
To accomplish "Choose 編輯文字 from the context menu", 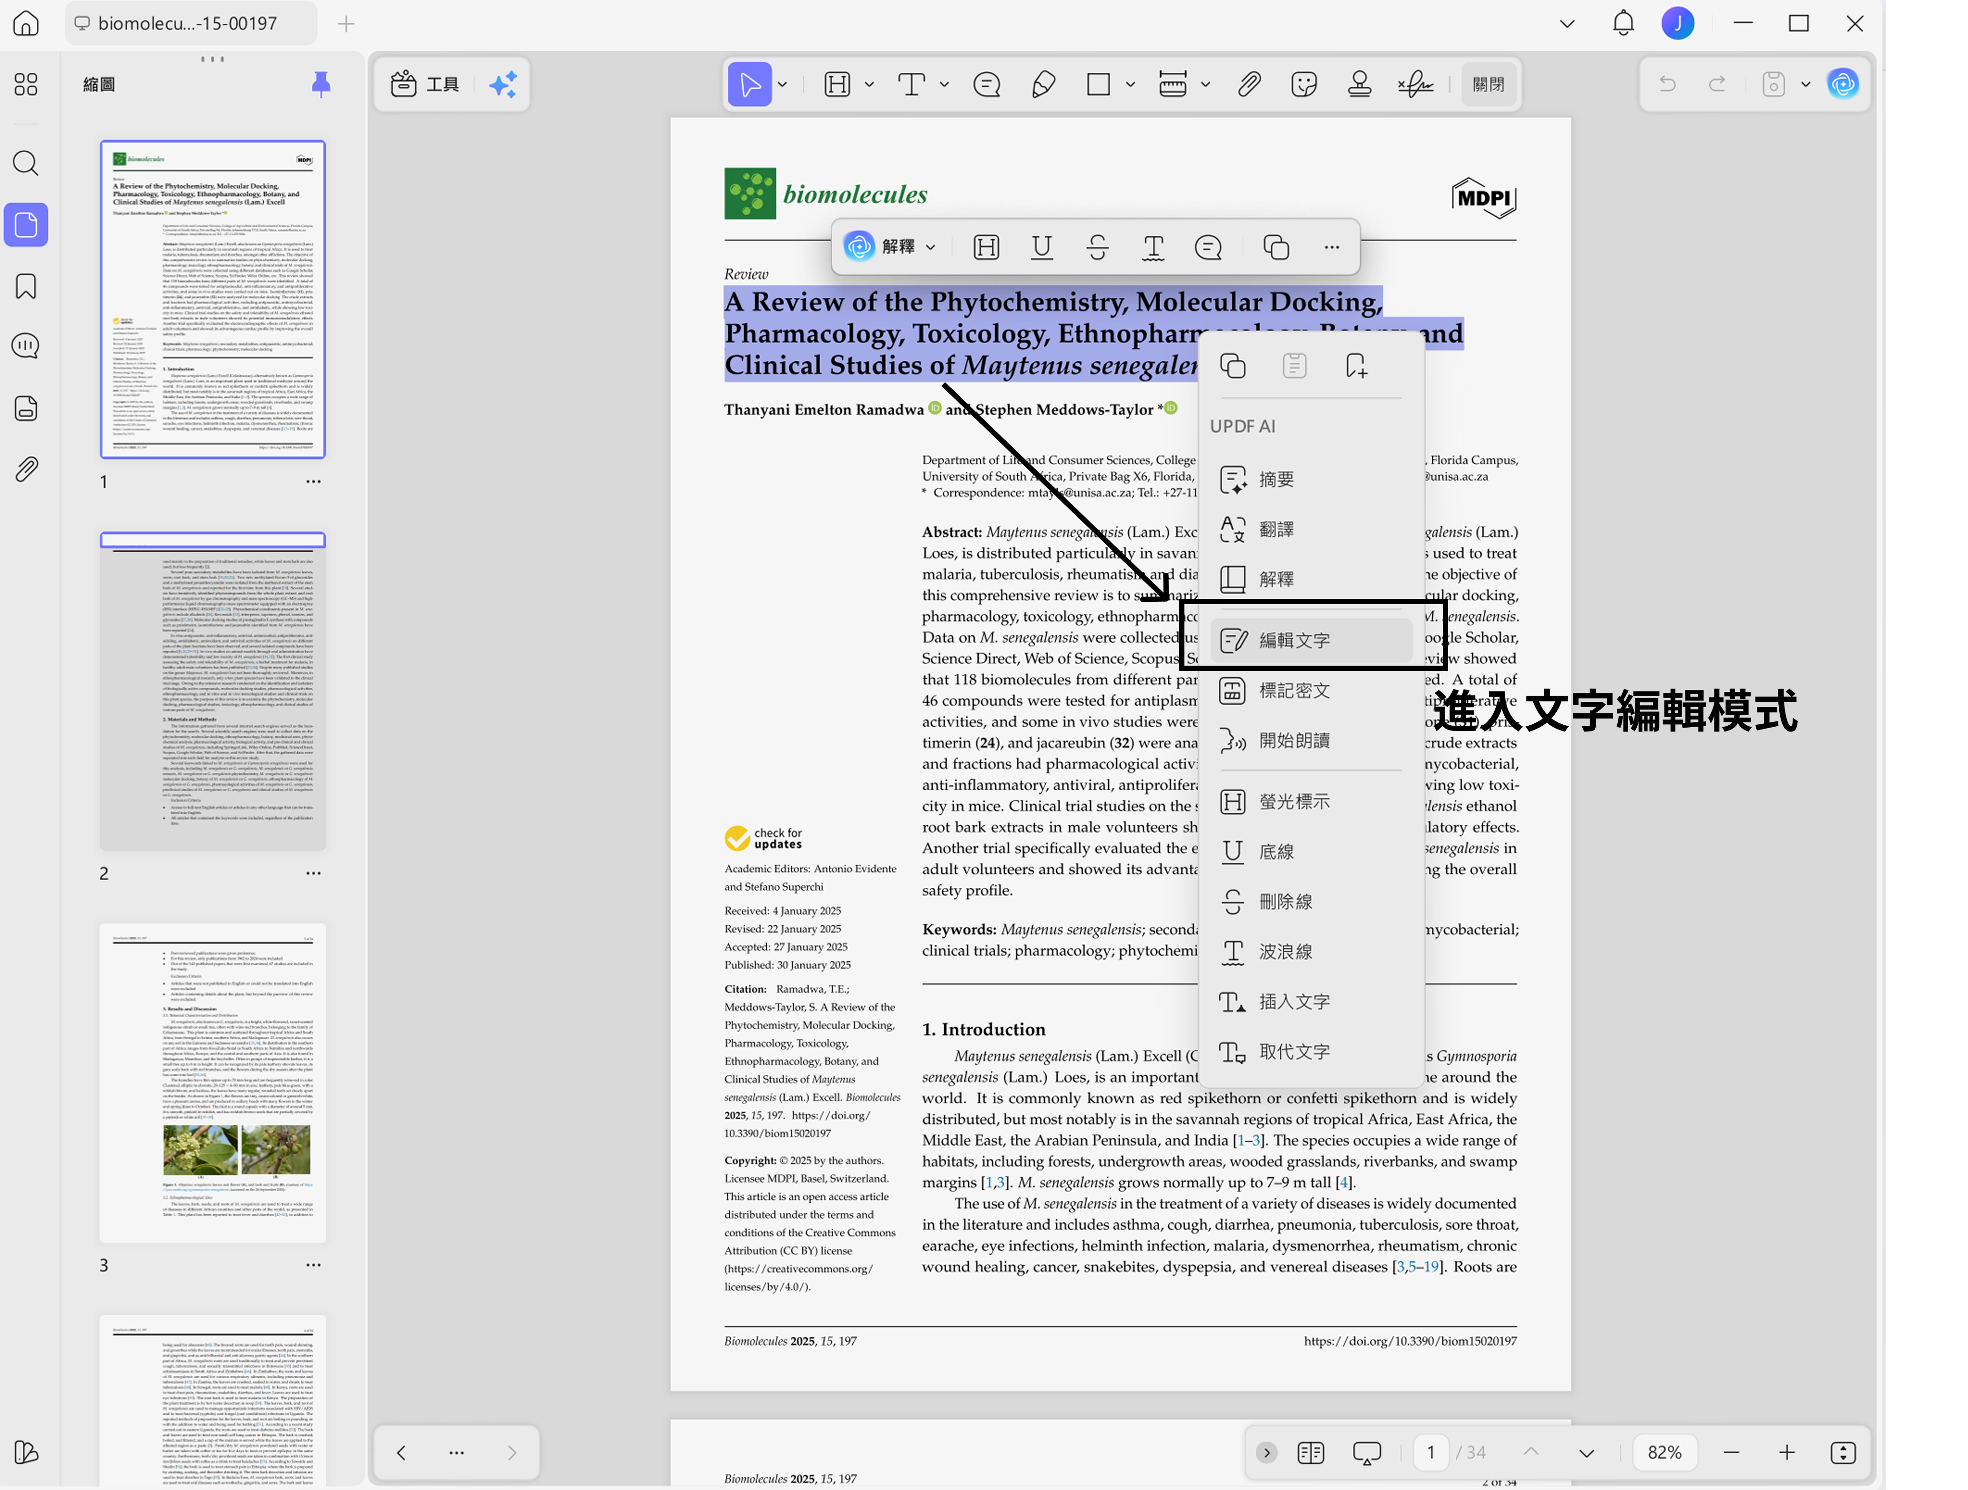I will pyautogui.click(x=1311, y=639).
